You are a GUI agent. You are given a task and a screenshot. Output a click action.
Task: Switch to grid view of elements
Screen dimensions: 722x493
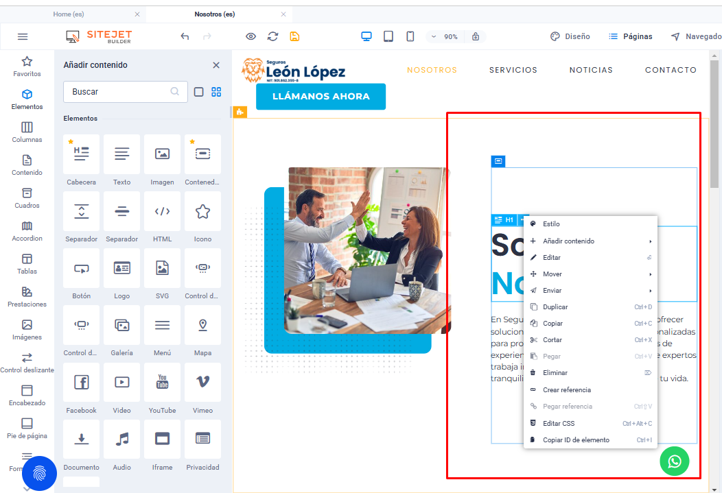coord(216,92)
